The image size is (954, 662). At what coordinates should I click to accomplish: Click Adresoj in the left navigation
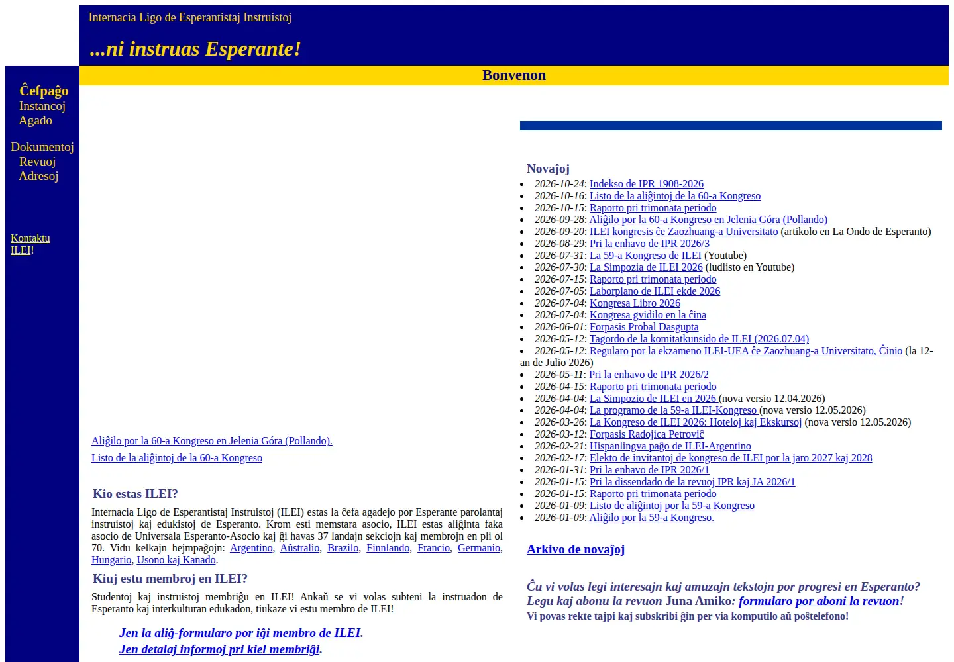click(38, 176)
